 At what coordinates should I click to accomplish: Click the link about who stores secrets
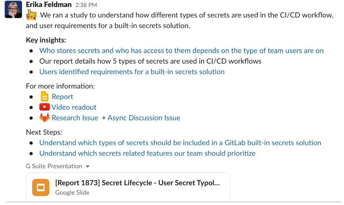coord(181,50)
